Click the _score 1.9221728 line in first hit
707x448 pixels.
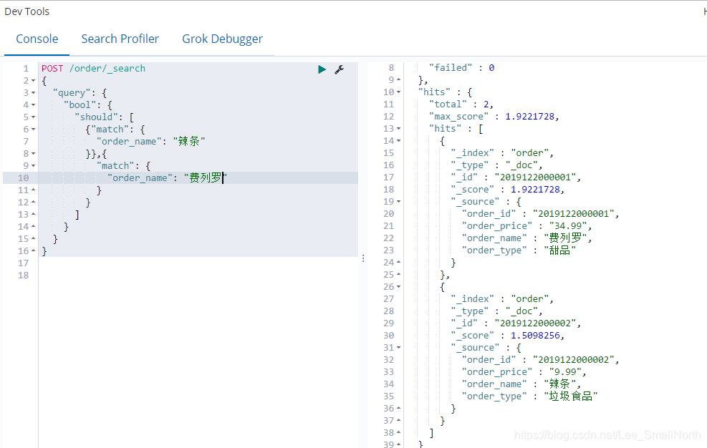point(508,190)
